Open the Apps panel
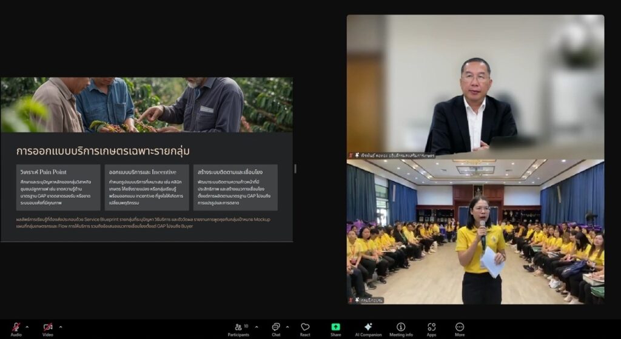Image resolution: width=621 pixels, height=339 pixels. (431, 327)
